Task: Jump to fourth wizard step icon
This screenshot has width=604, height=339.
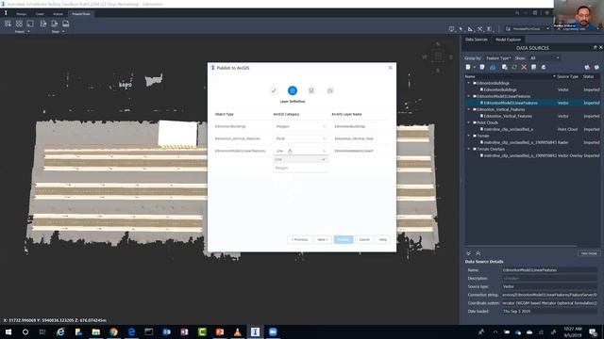Action: (330, 90)
